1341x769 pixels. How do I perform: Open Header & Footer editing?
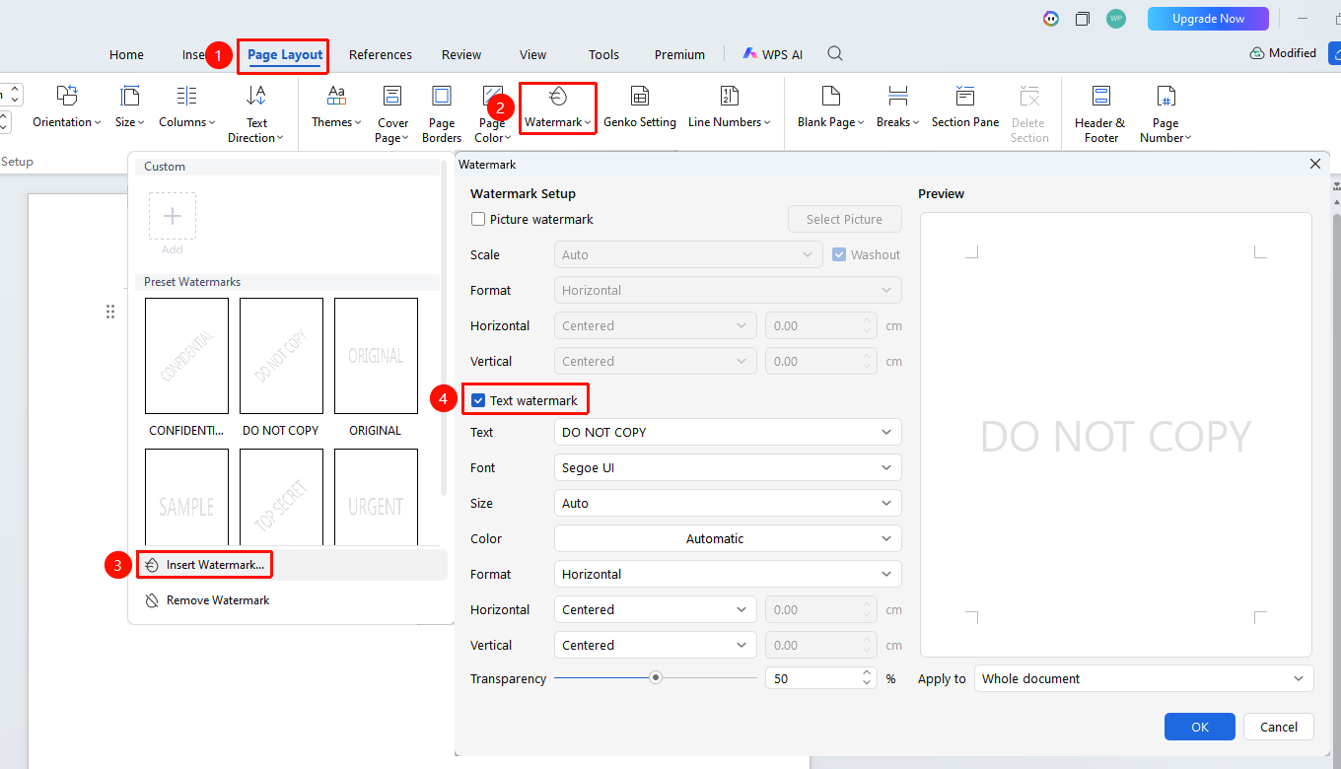(1100, 113)
